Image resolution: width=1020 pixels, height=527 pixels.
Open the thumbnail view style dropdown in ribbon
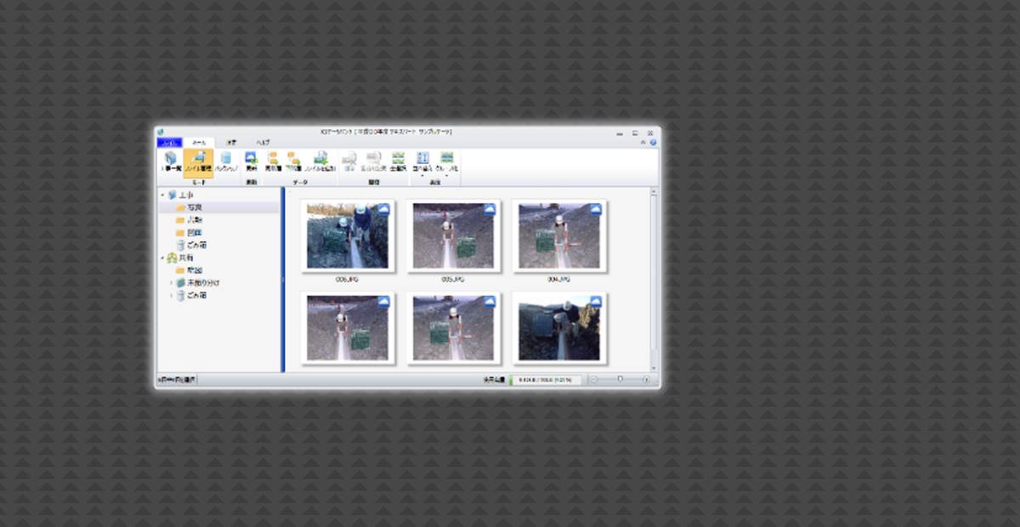447,163
